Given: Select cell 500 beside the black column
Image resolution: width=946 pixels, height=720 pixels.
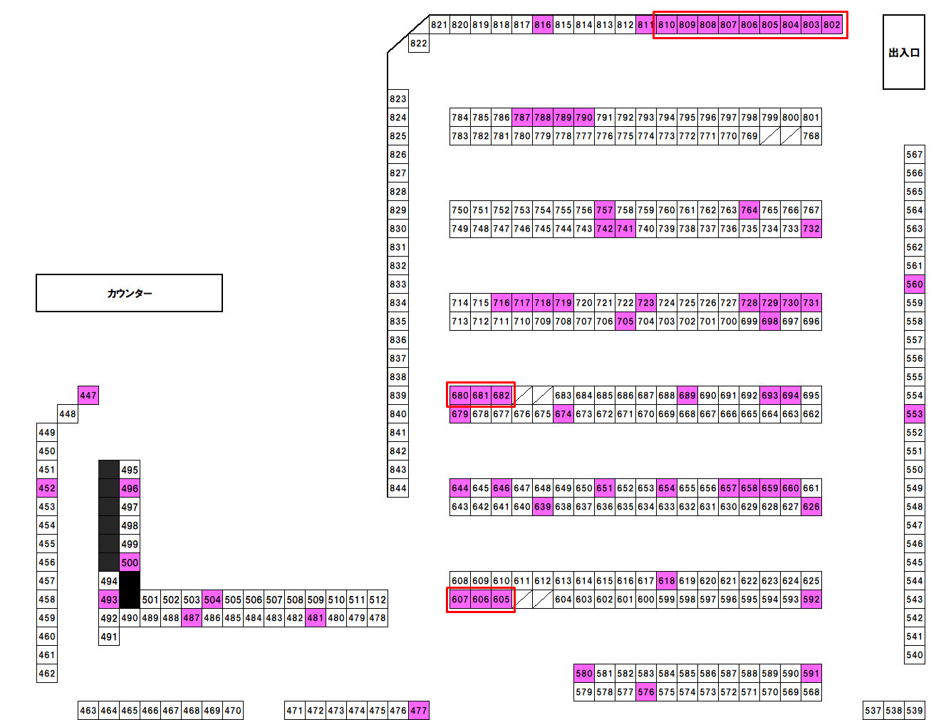Looking at the screenshot, I should click(x=130, y=562).
